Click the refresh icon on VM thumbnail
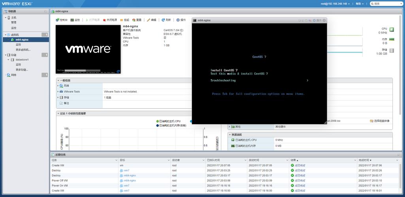The width and height of the screenshot is (405, 197). click(118, 71)
